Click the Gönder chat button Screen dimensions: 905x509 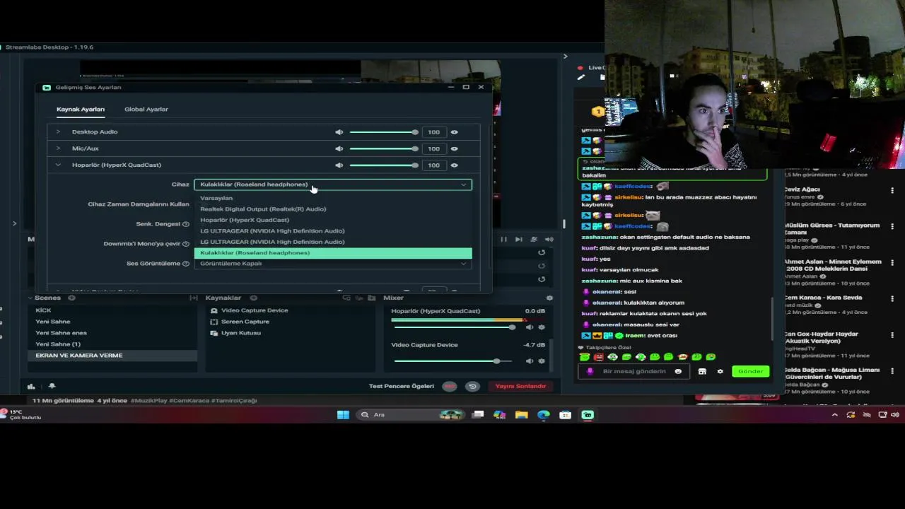coord(750,371)
